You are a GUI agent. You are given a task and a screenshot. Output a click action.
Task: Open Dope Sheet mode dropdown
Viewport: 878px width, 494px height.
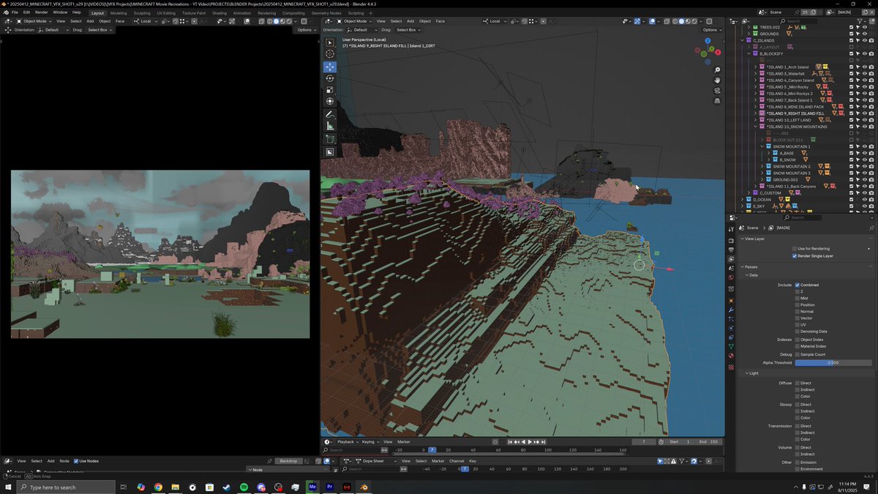tap(375, 461)
